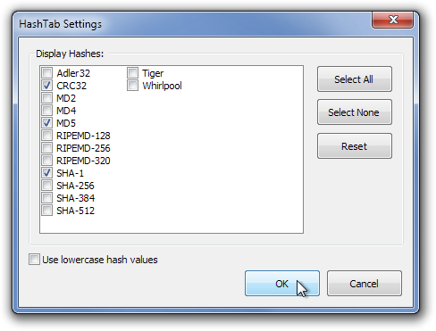Image resolution: width=436 pixels, height=331 pixels.
Task: Click the Select None button
Action: [x=355, y=112]
